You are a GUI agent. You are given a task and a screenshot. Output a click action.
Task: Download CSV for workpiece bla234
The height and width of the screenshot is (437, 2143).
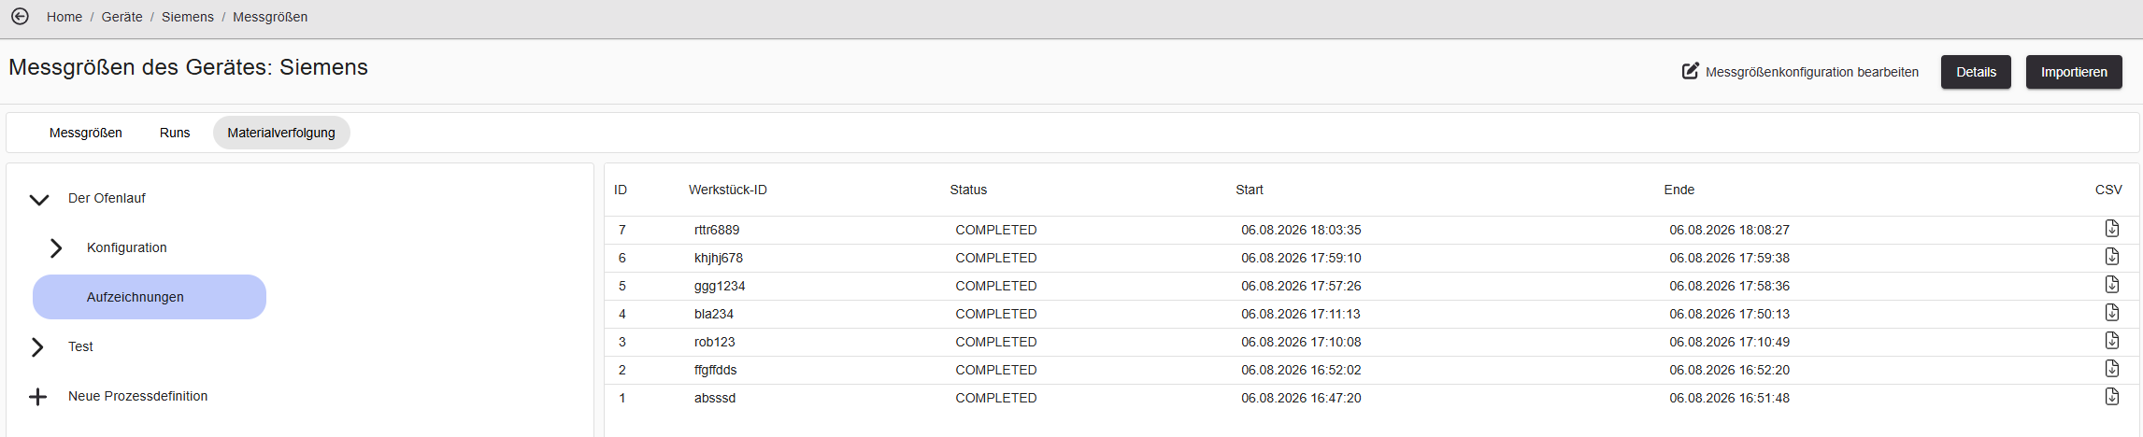tap(2111, 313)
